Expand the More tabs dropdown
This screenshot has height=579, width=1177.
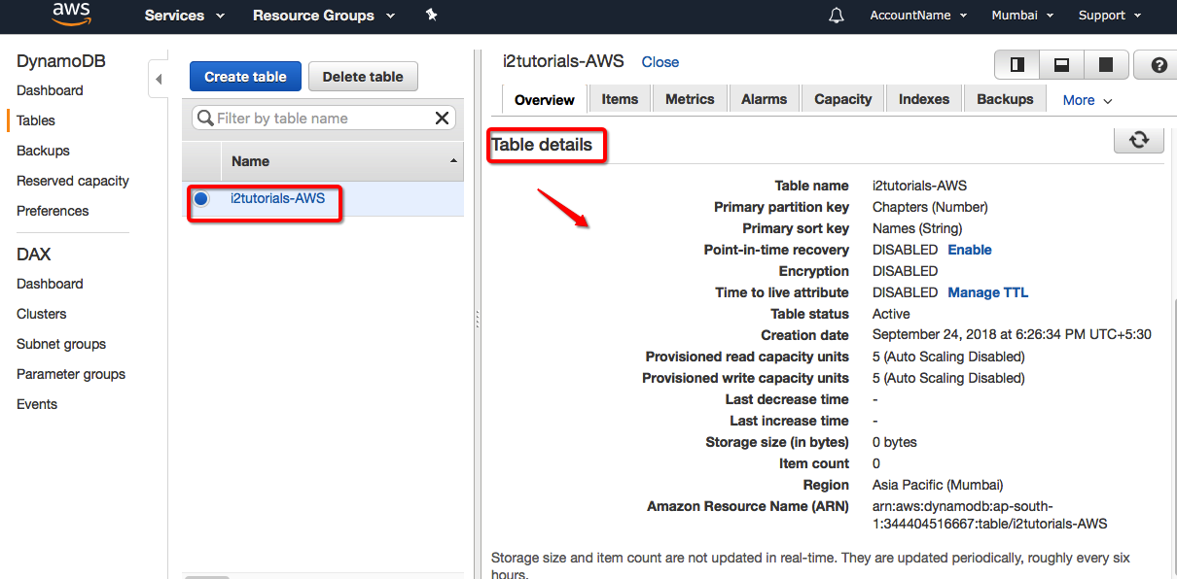coord(1087,100)
